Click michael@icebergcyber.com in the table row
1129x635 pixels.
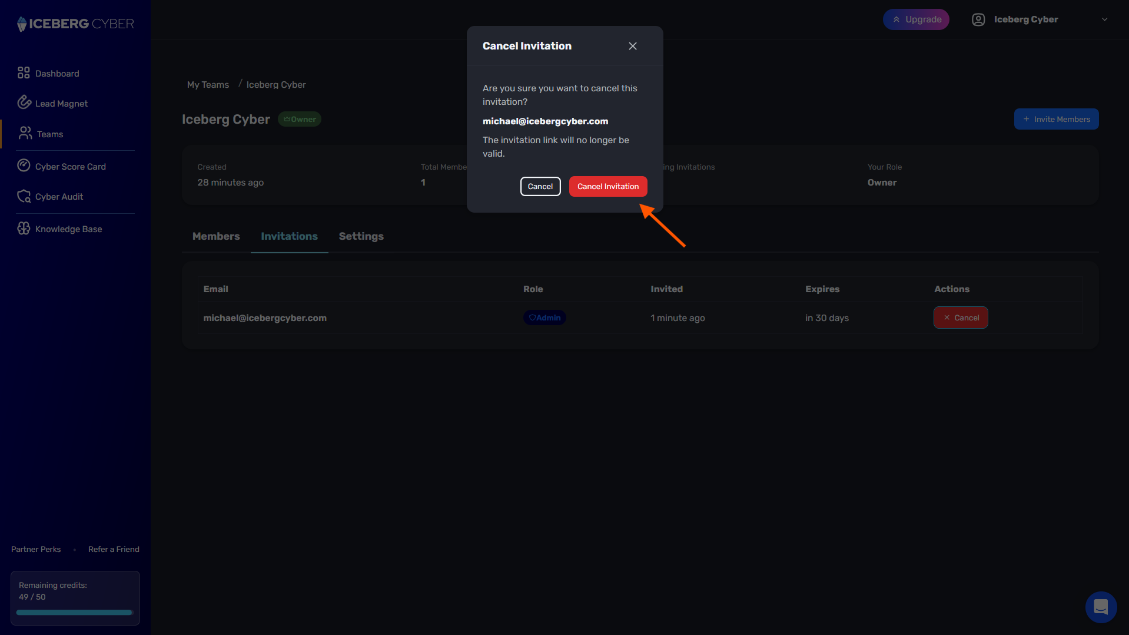[x=265, y=318]
